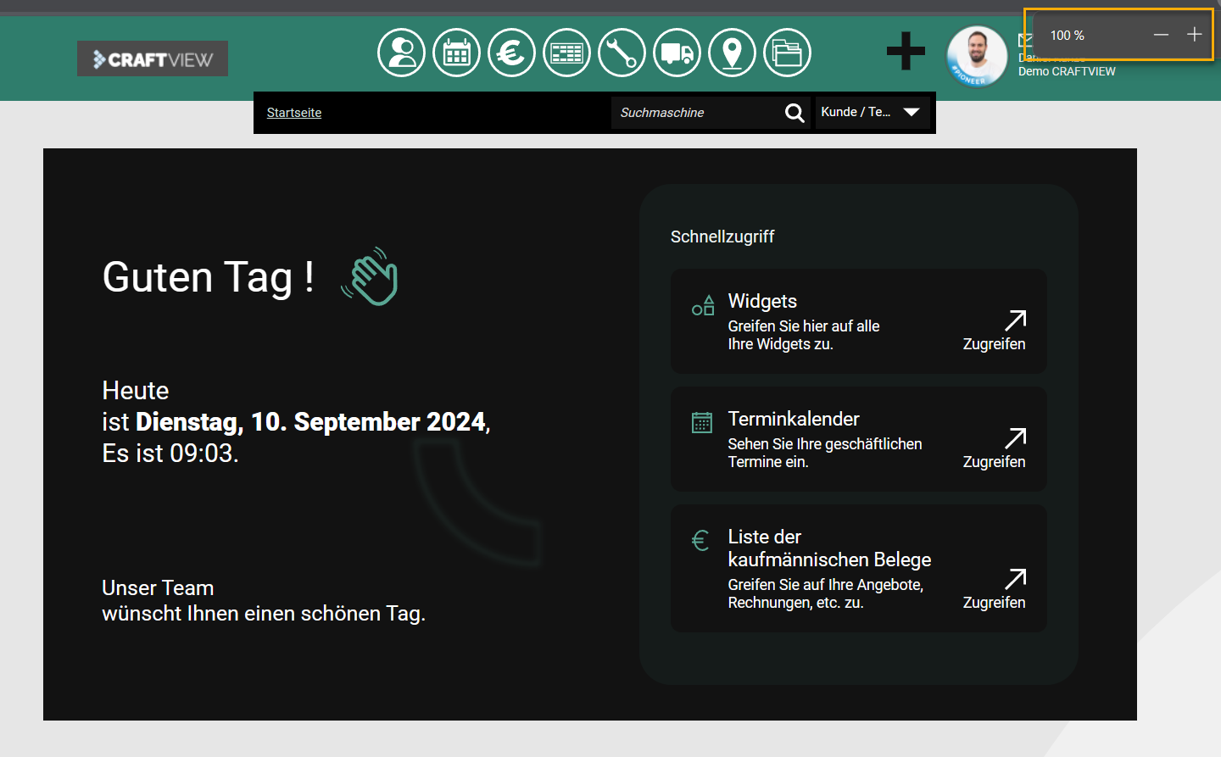This screenshot has width=1221, height=757.
Task: Open the folders documents icon
Action: point(787,53)
